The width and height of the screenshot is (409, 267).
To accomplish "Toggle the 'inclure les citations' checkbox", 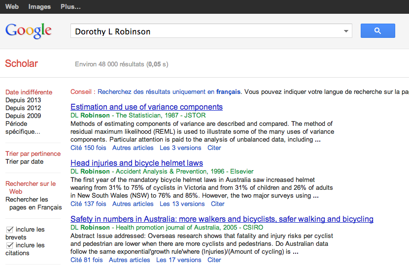I will click(x=10, y=245).
